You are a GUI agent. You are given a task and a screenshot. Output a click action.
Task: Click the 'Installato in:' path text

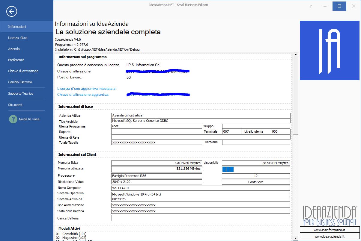97,49
